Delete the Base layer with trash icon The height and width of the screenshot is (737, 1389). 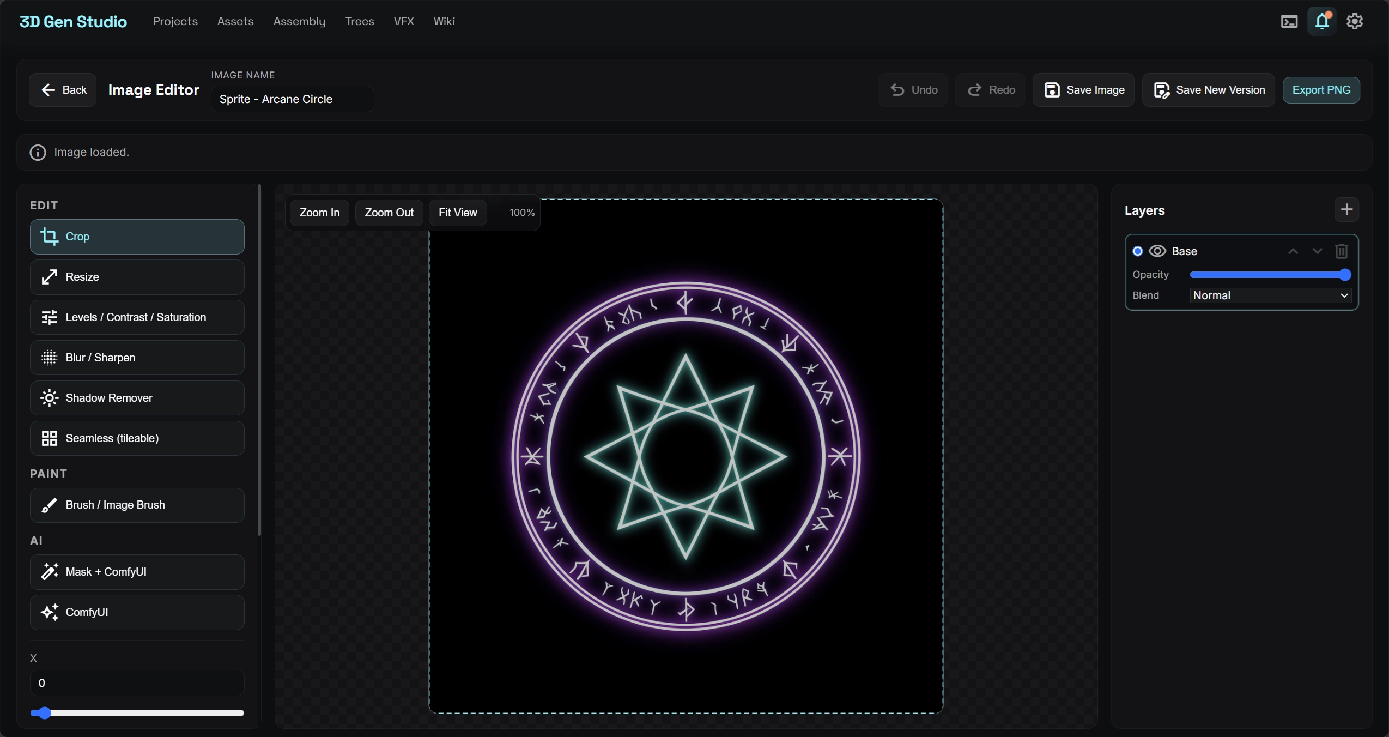pyautogui.click(x=1341, y=251)
